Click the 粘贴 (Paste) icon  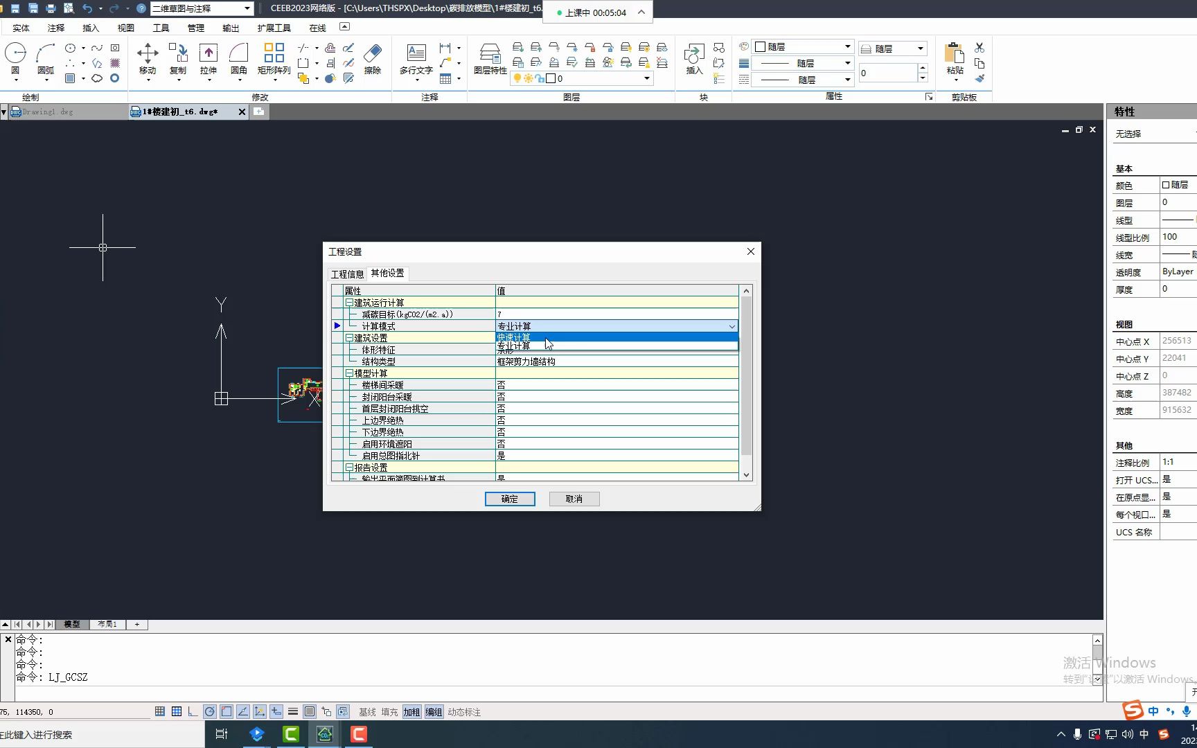[x=955, y=59]
